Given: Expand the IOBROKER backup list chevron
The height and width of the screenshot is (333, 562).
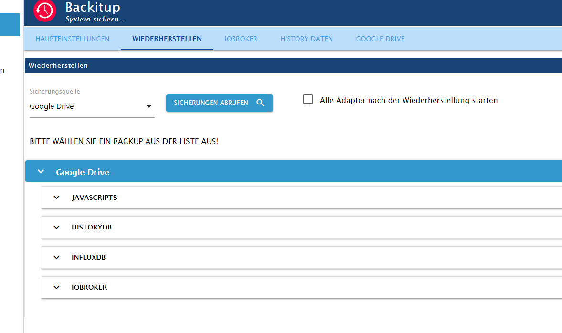Looking at the screenshot, I should (x=57, y=287).
